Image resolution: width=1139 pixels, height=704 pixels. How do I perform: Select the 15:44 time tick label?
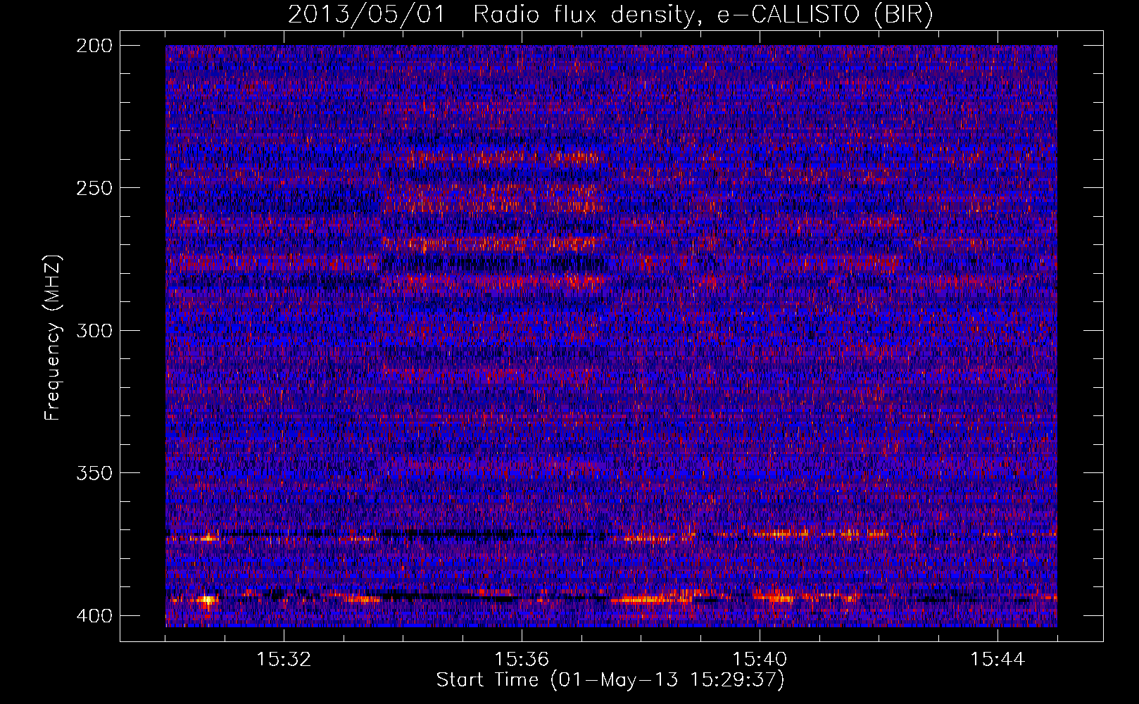coord(998,659)
